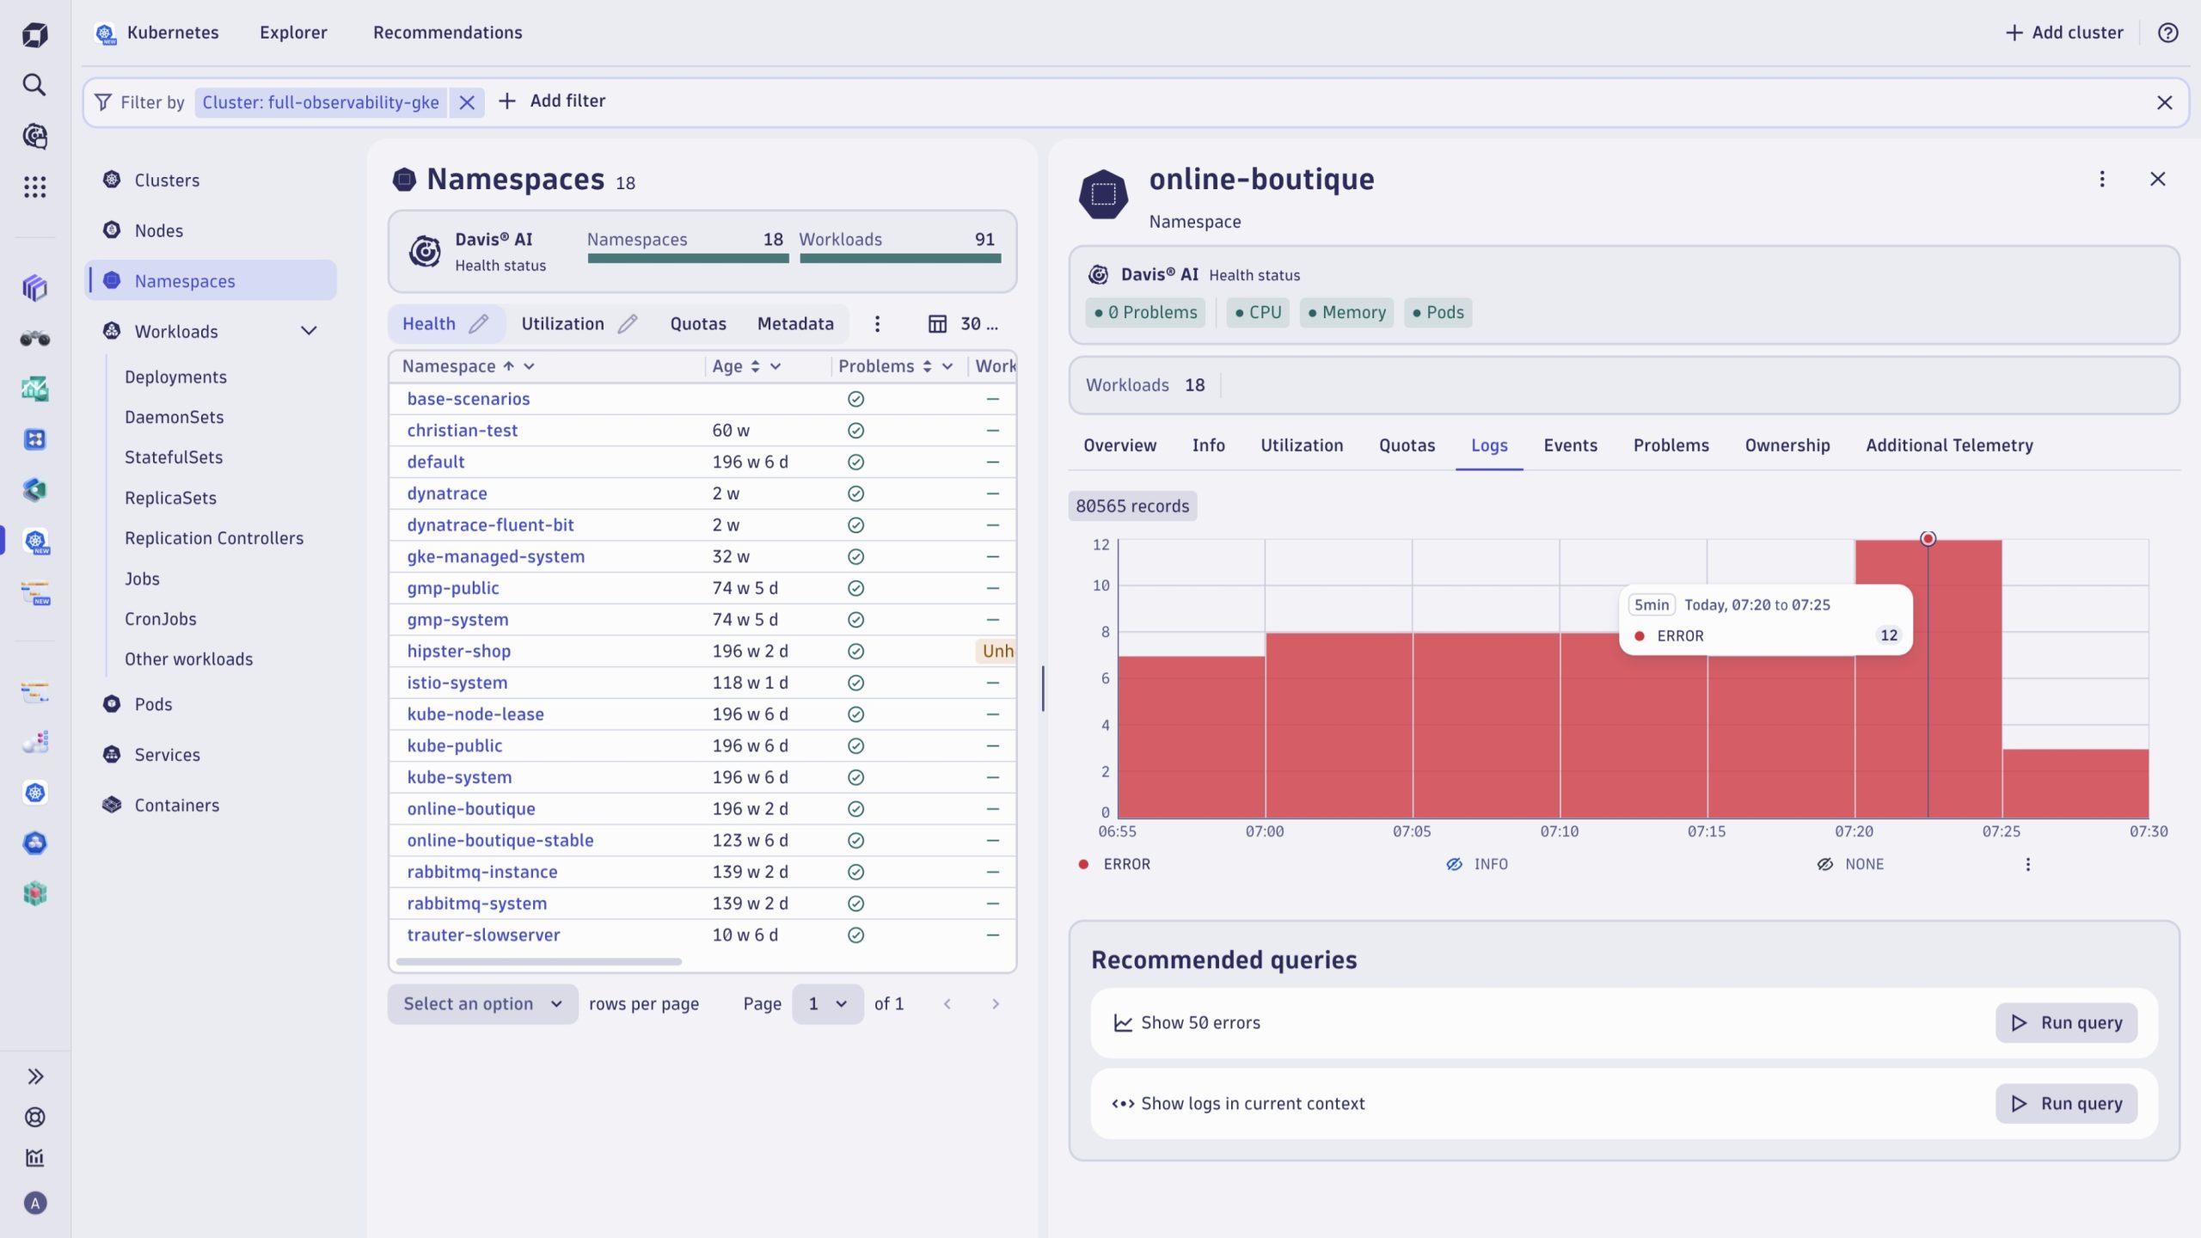Screen dimensions: 2201x1238
Task: Open the timeframe calendar icon above the table
Action: 935,323
